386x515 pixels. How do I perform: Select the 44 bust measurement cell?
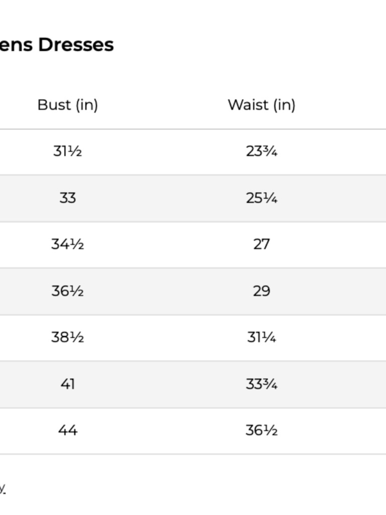(x=68, y=430)
